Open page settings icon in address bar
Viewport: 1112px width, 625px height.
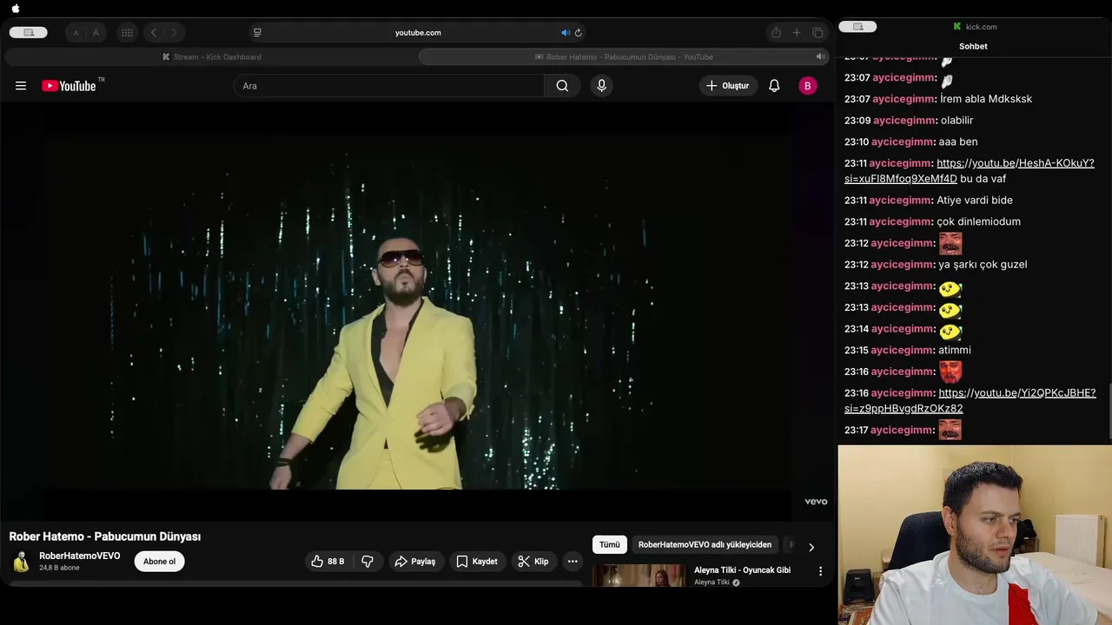[x=257, y=33]
